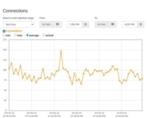Click the 50 y-axis label
147x118 pixels.
click(5, 90)
